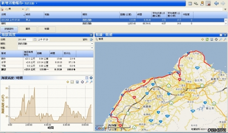Select the 總和 totals row
This screenshot has width=228, height=133.
[x=112, y=24]
